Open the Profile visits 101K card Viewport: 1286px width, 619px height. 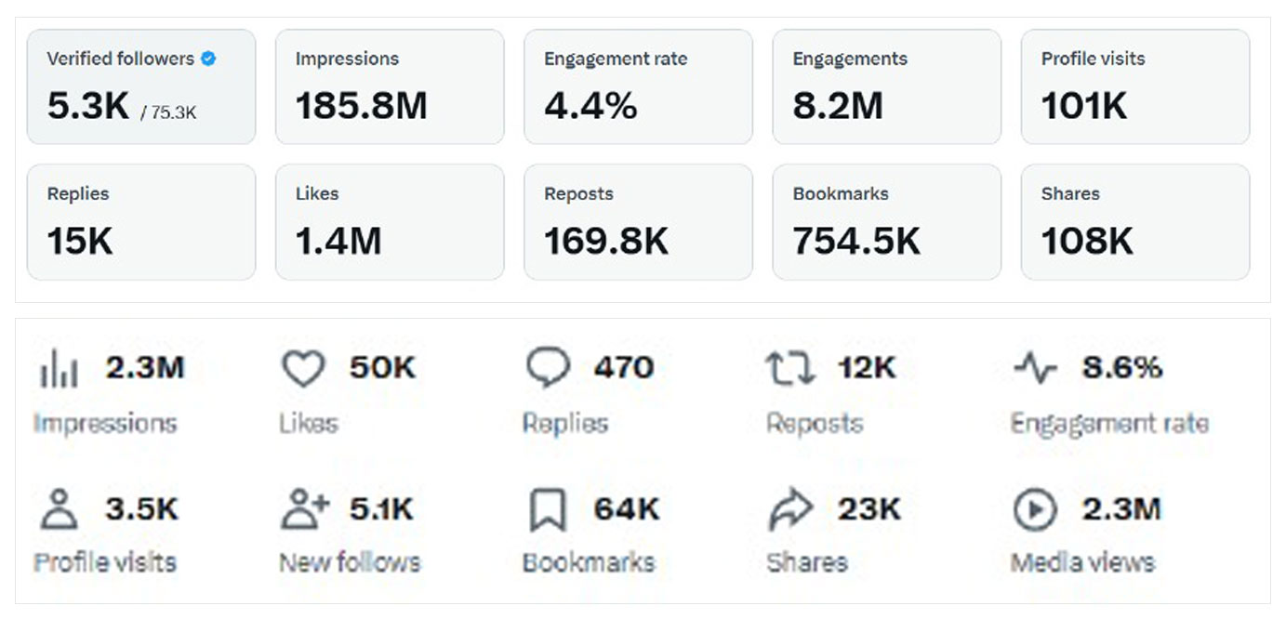pyautogui.click(x=1135, y=86)
